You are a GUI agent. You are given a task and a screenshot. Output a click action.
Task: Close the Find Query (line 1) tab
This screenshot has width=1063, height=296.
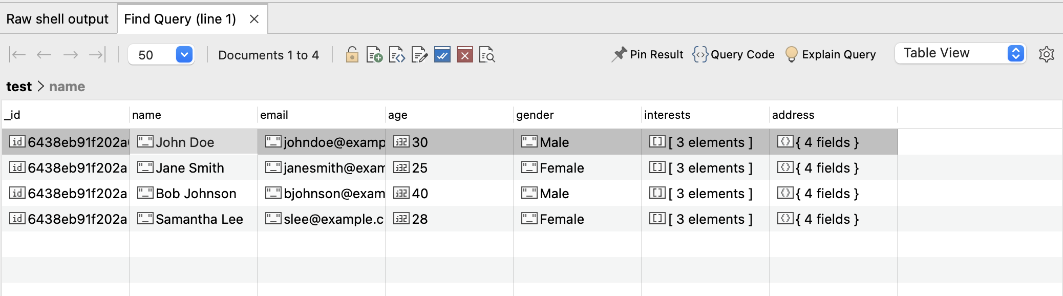(254, 19)
